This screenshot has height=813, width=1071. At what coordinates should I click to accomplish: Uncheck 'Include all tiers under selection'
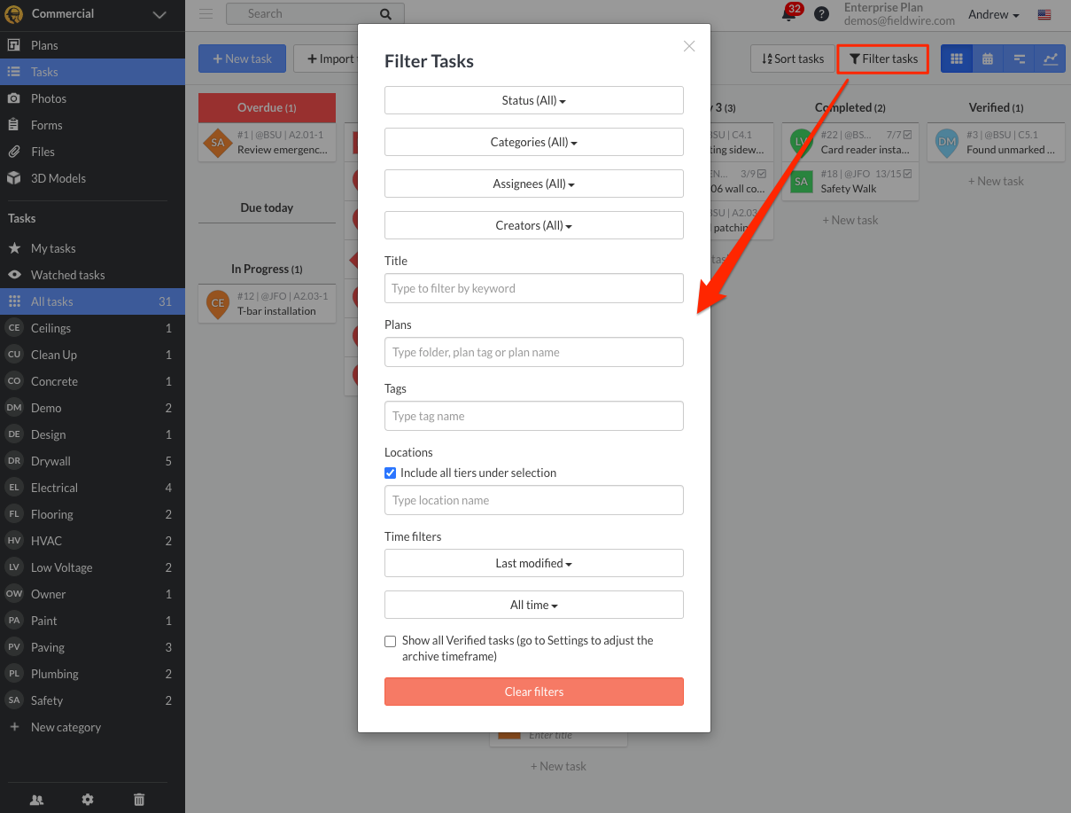pyautogui.click(x=390, y=473)
